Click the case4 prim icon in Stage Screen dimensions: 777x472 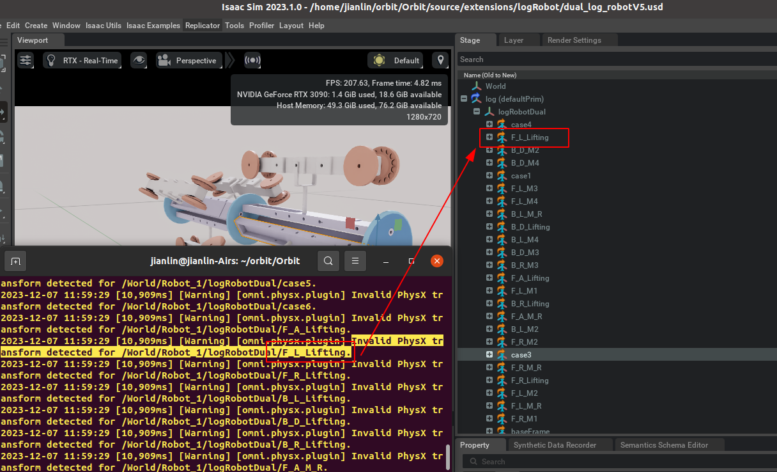502,125
